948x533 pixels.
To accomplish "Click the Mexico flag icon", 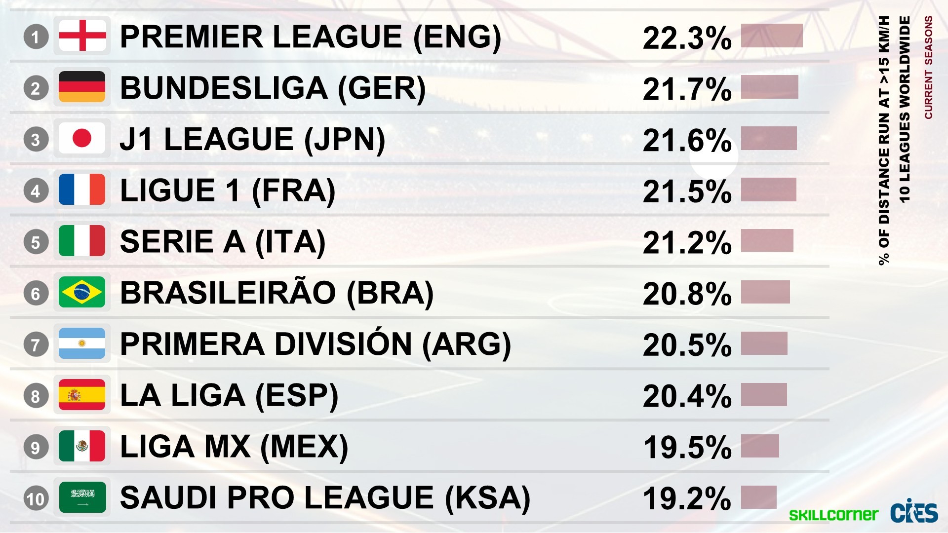I will point(82,447).
